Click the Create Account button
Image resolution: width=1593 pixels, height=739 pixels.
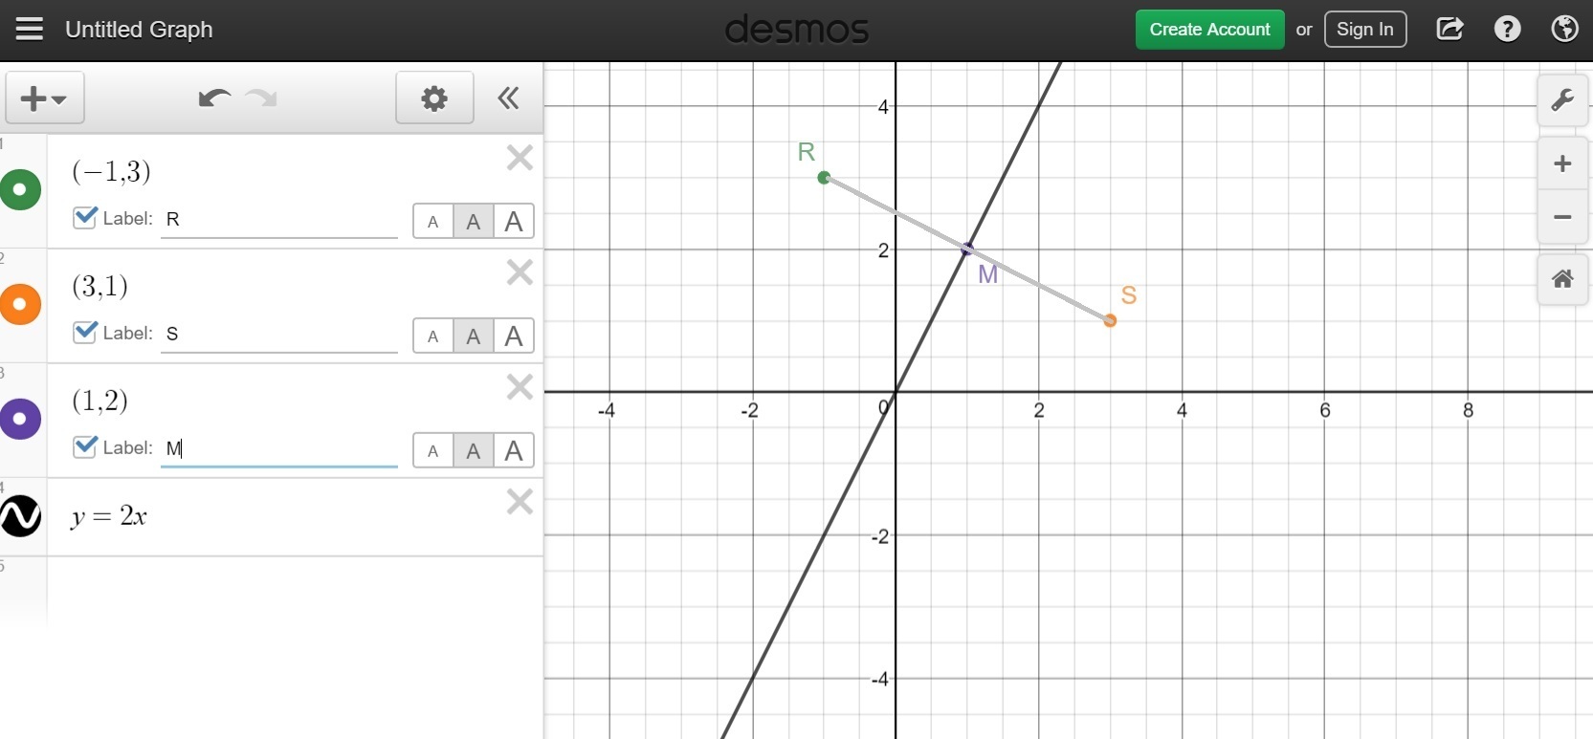tap(1209, 30)
